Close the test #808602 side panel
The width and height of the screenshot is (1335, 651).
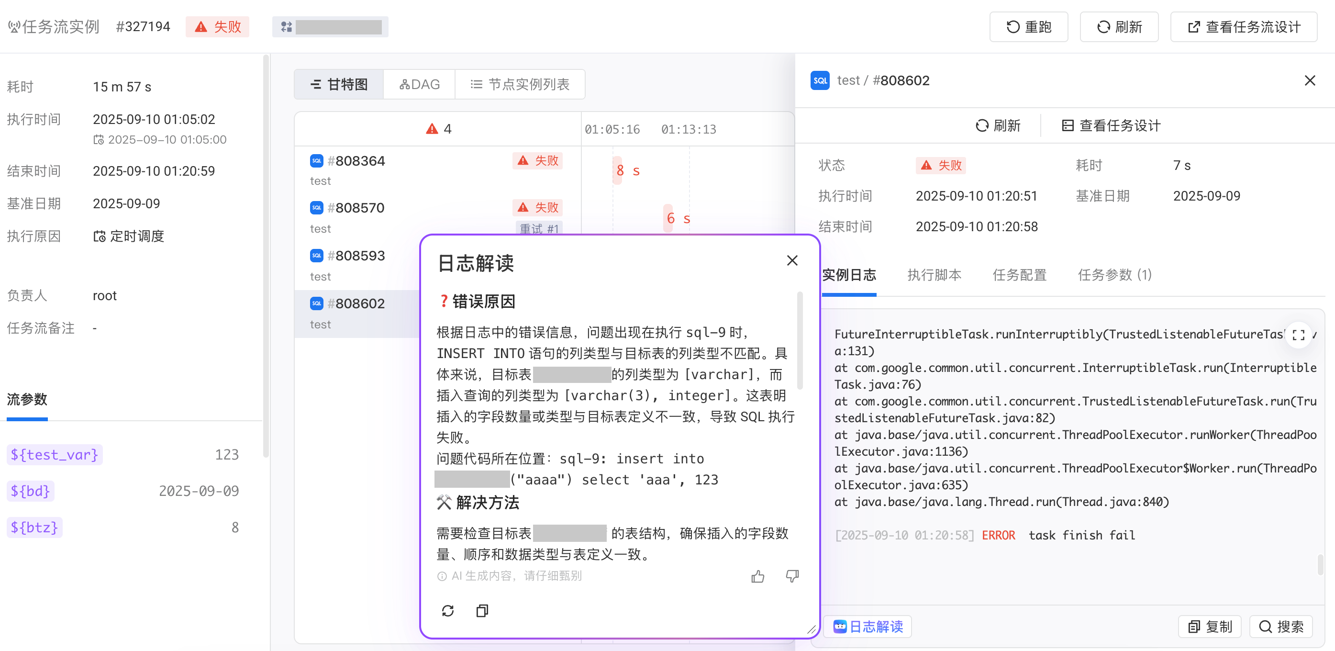point(1310,80)
